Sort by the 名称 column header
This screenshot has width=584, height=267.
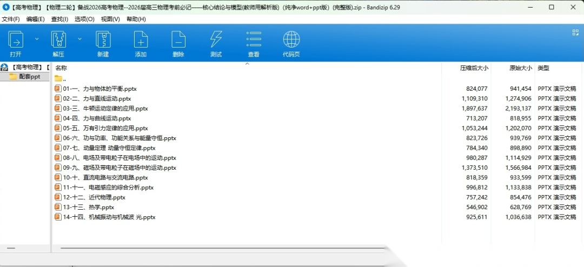point(61,68)
